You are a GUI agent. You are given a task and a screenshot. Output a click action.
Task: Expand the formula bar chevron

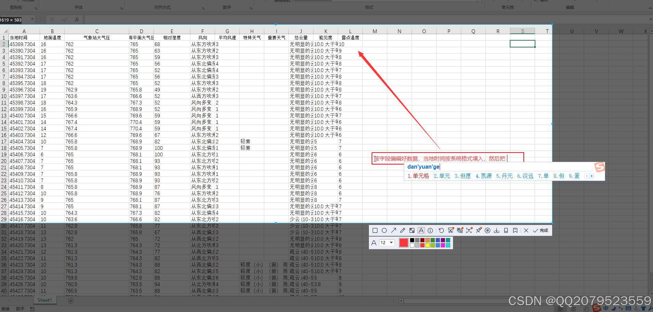click(650, 19)
